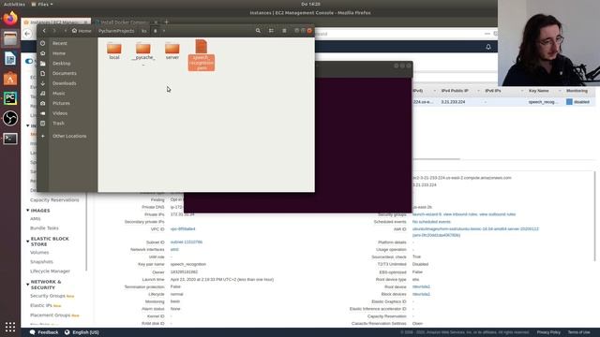Launch LibreOffice Writer from the dock

[10, 58]
